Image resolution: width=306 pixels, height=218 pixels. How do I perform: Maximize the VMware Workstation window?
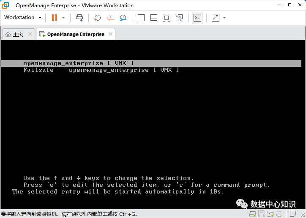290,5
